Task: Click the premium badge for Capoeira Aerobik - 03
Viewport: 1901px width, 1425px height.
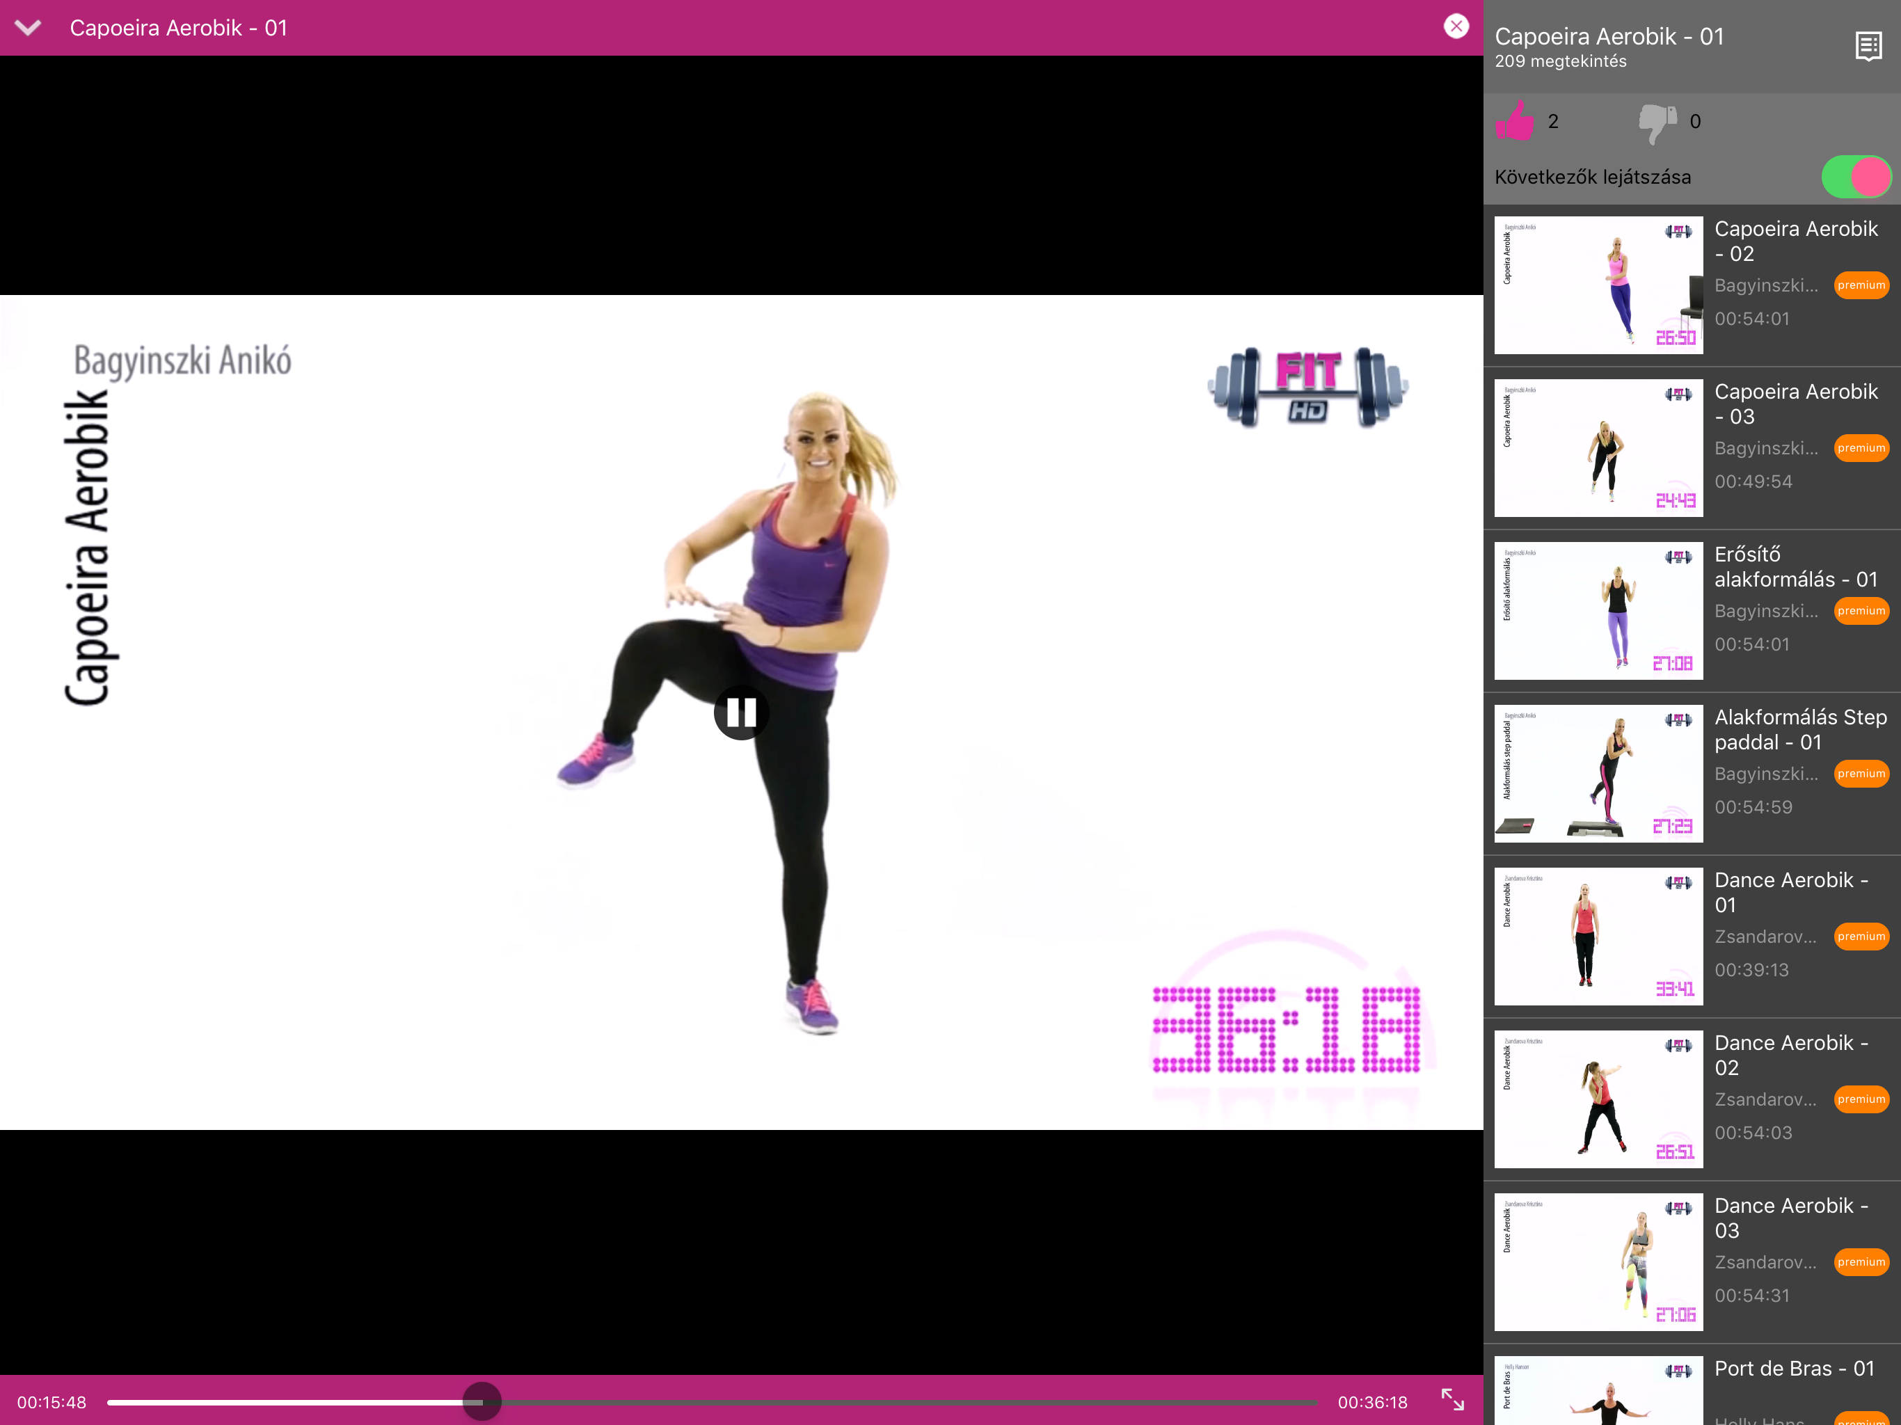Action: click(1861, 448)
